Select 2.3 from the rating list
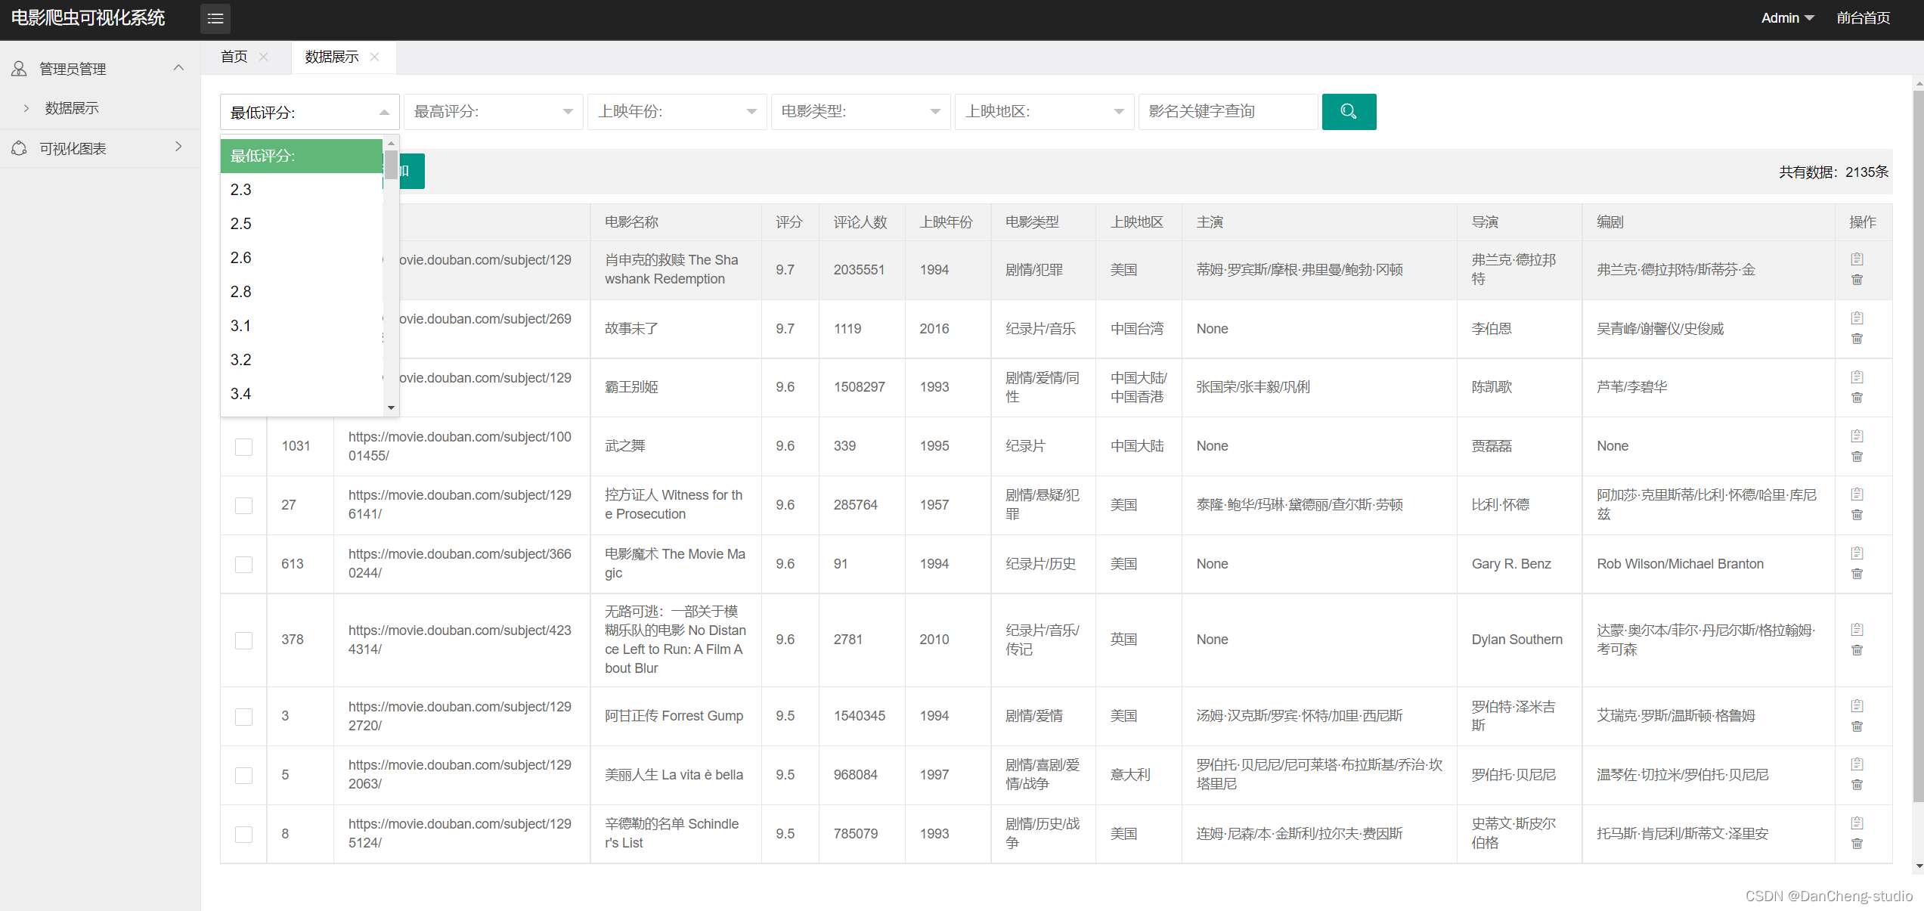This screenshot has width=1924, height=911. (302, 190)
